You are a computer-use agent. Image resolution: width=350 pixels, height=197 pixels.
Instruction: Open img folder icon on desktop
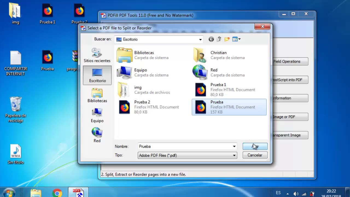(x=16, y=14)
